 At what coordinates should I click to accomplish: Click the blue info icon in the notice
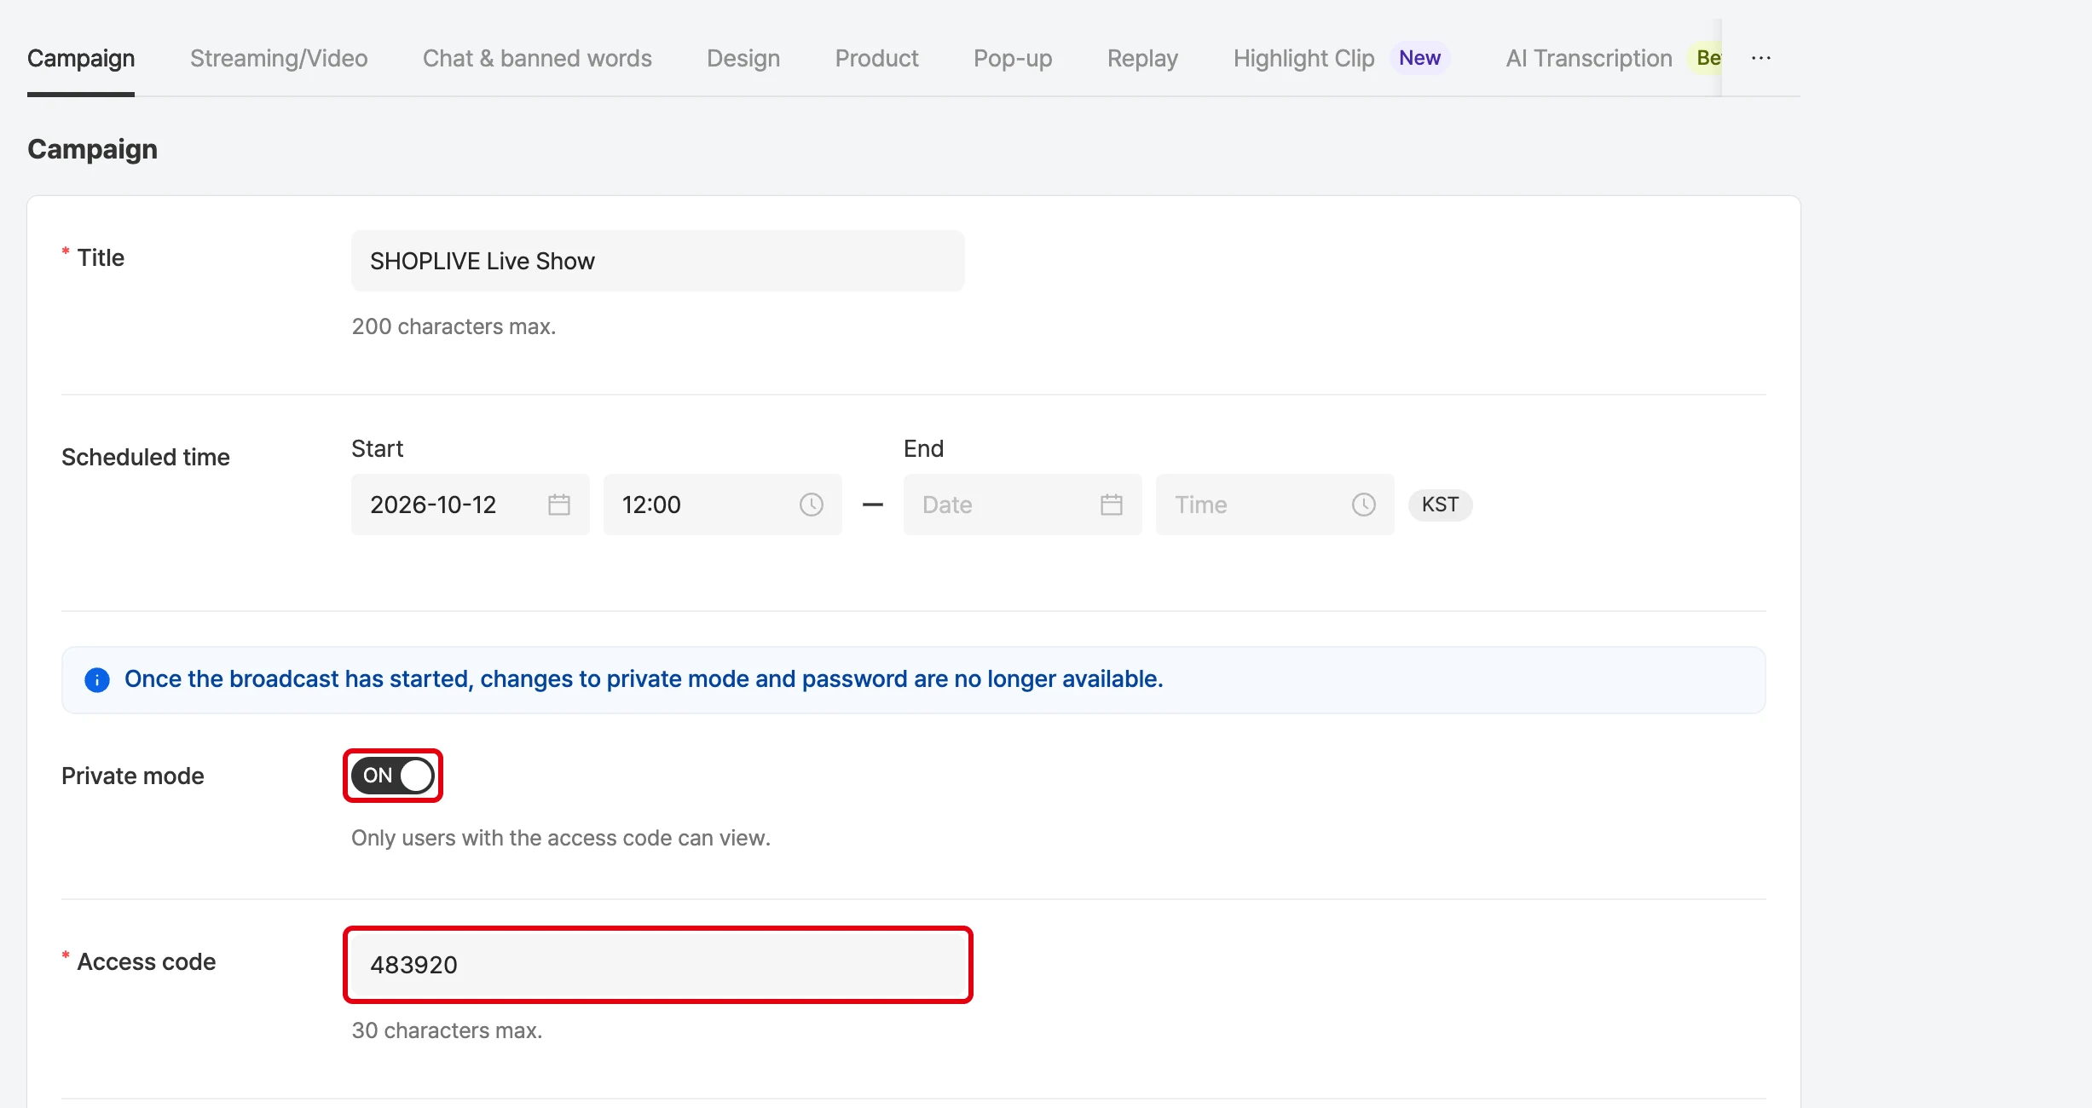[x=97, y=680]
